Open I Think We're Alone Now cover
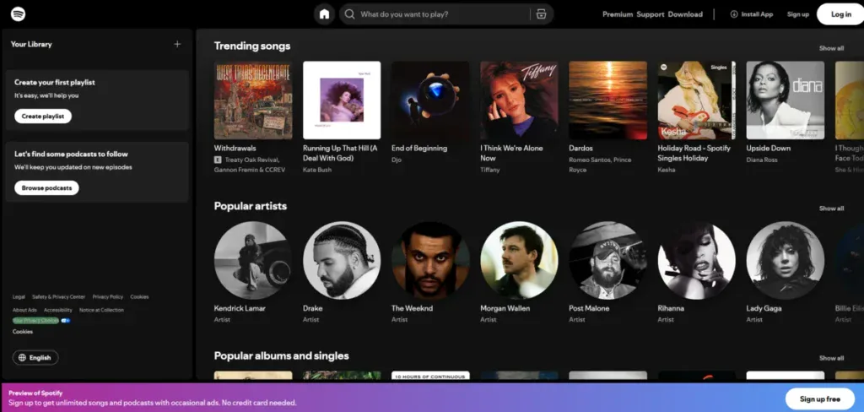Screen dimensions: 864x412 click(x=519, y=100)
